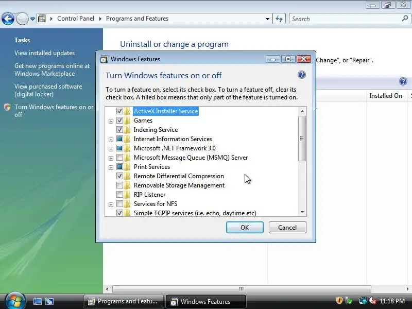Click the feature list vertical scrollbar thumb
Viewport: 412px width, 309px height.
(302, 139)
